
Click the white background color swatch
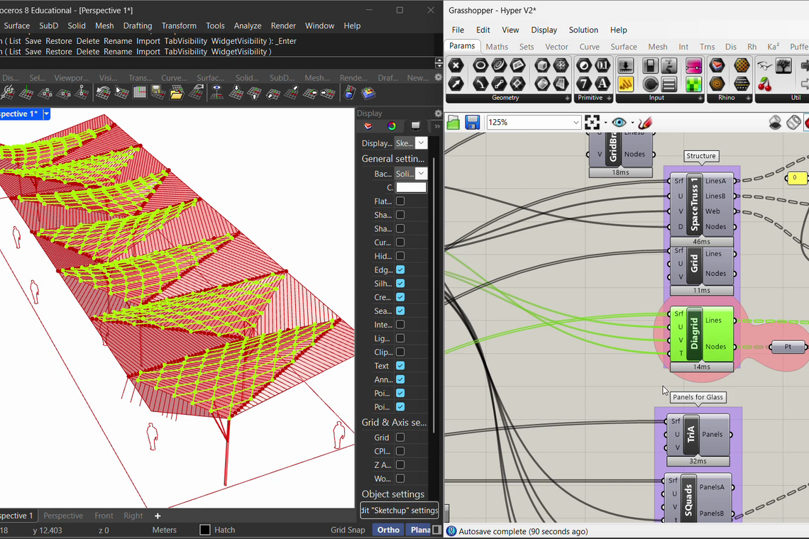[411, 187]
